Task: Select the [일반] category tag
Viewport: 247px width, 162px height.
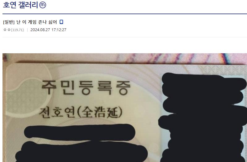Action: pos(9,22)
